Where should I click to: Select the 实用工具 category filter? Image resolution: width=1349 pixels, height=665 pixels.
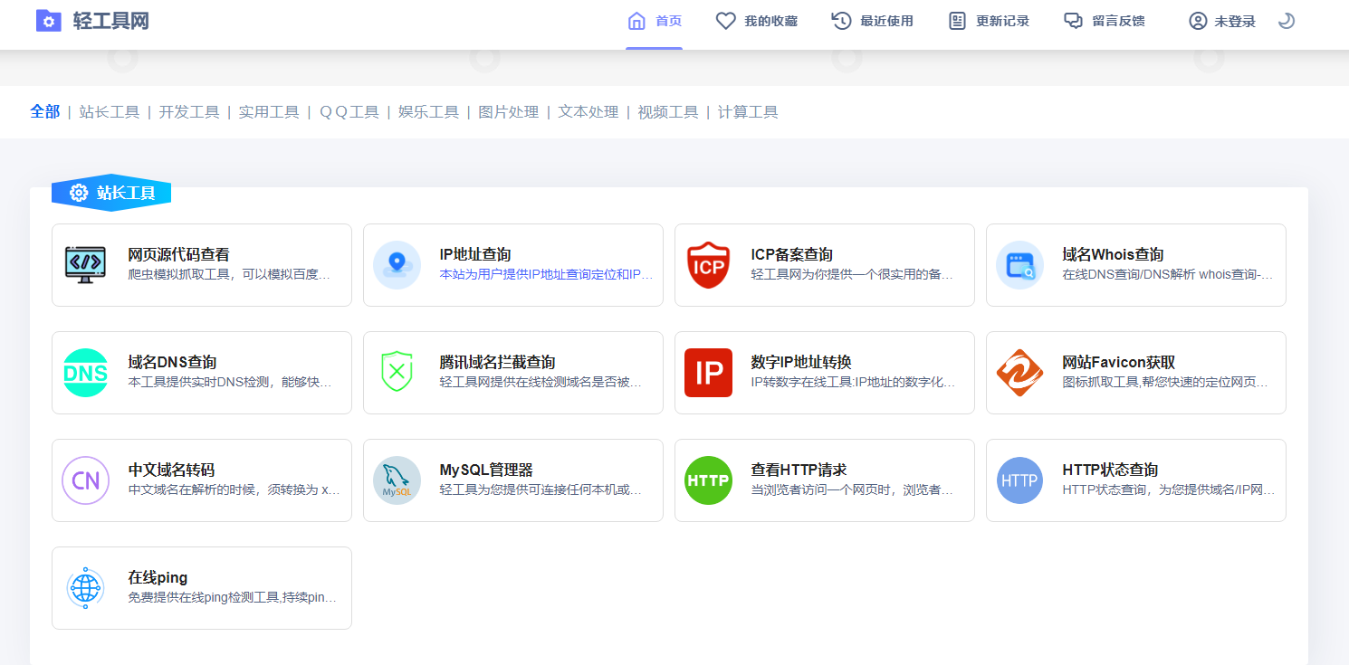pyautogui.click(x=269, y=112)
